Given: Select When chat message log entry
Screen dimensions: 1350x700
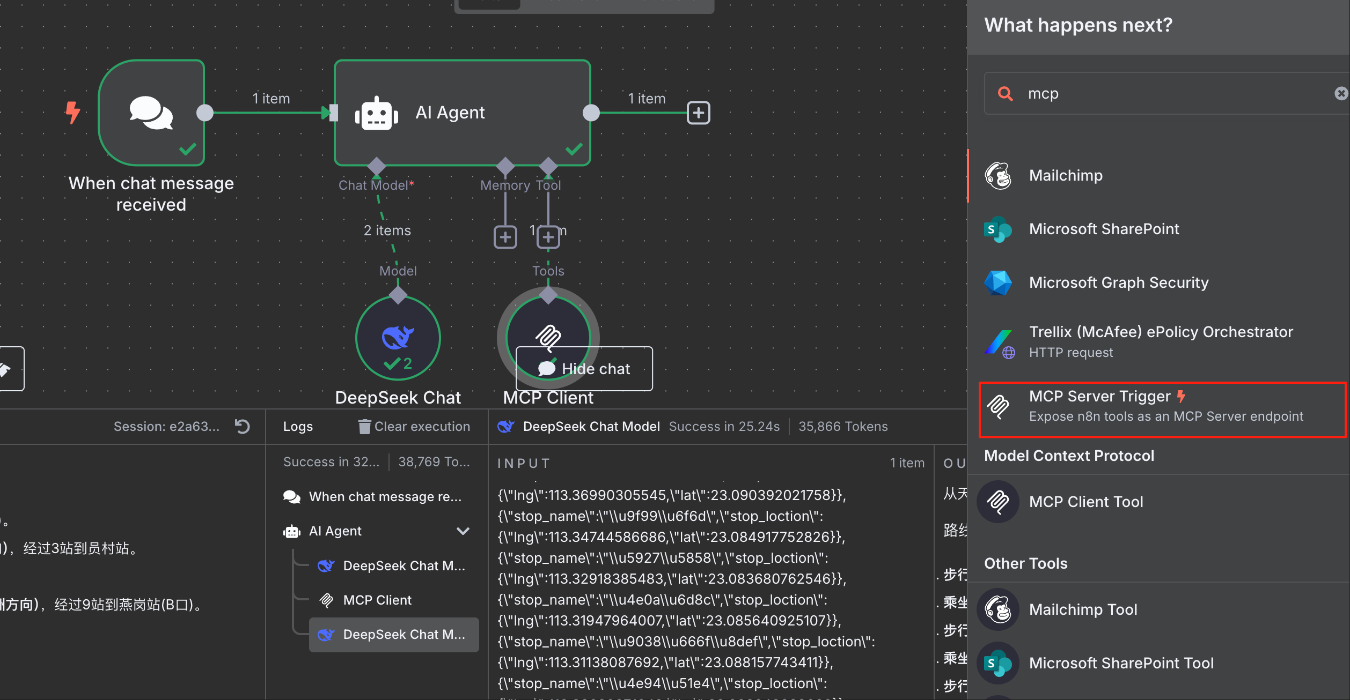Looking at the screenshot, I should (384, 497).
